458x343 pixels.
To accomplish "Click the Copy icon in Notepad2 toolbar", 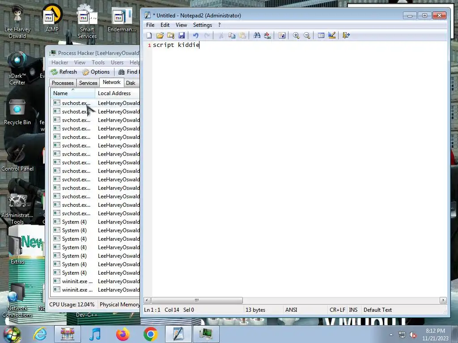I will click(x=232, y=35).
